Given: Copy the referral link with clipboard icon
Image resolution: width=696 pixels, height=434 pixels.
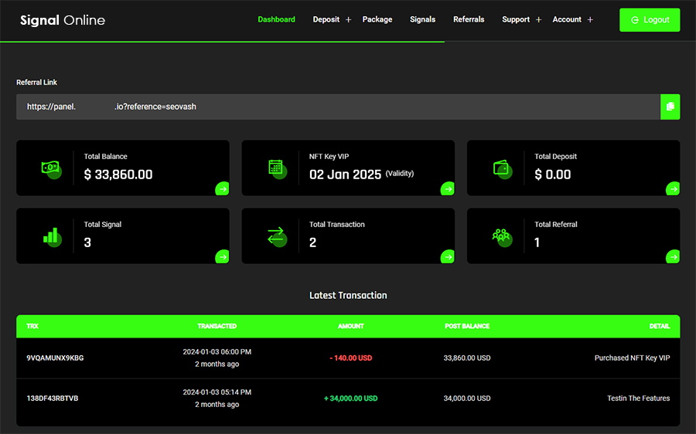Looking at the screenshot, I should (670, 107).
